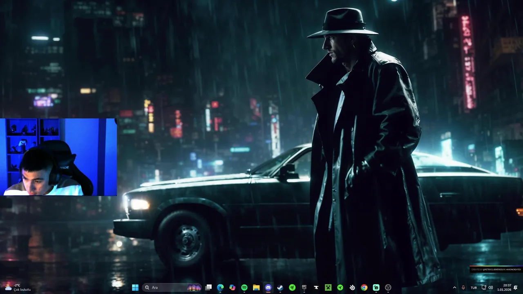Open Steam from the taskbar
The image size is (523, 294).
pos(280,287)
